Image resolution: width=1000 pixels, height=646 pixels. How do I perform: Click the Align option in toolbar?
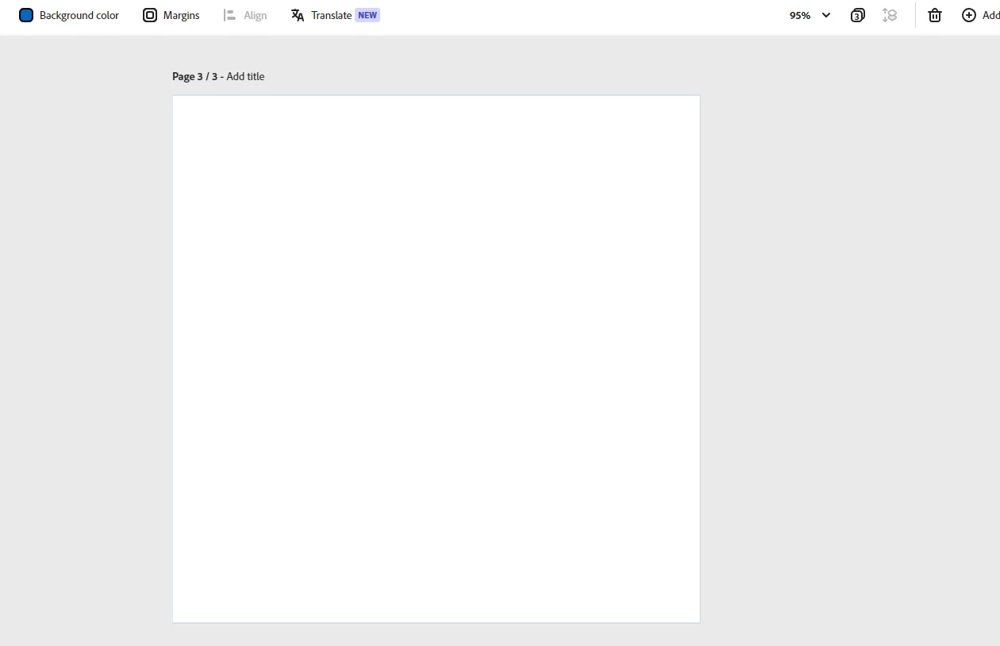coord(245,15)
